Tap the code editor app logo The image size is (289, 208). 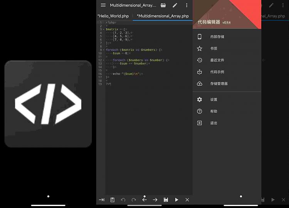(48, 104)
